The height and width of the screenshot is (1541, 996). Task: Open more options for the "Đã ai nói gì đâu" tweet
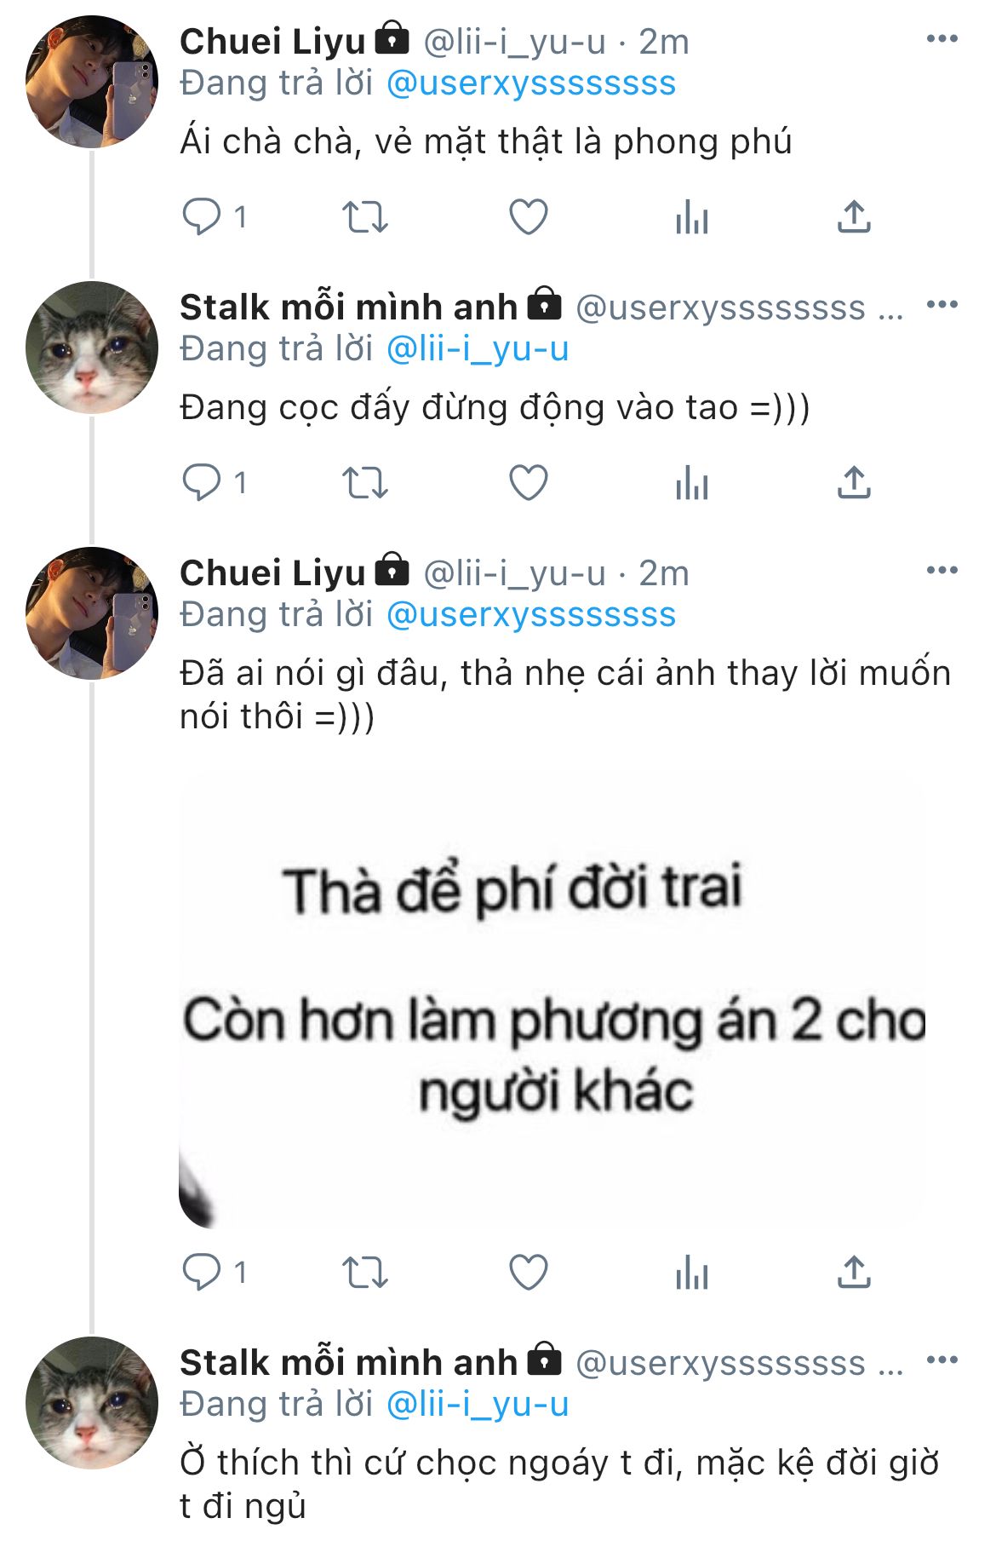[x=942, y=571]
